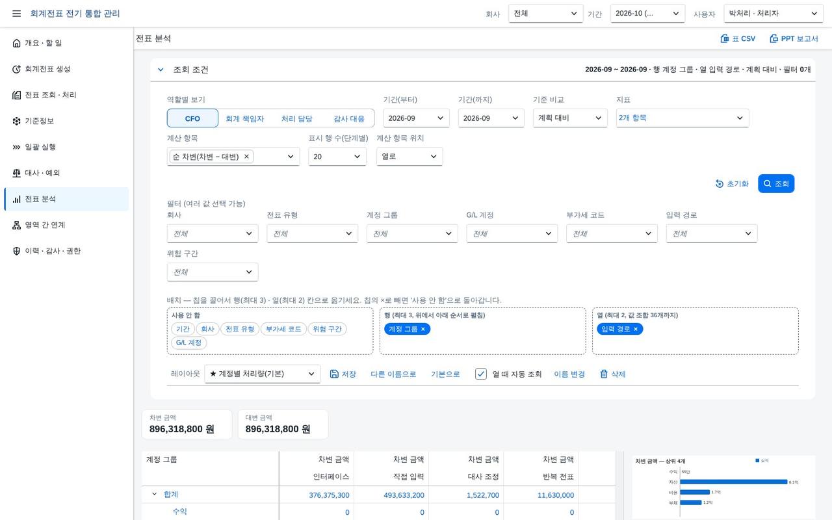Click the home icon beside 개요 · 할 일
832x520 pixels.
coord(17,43)
